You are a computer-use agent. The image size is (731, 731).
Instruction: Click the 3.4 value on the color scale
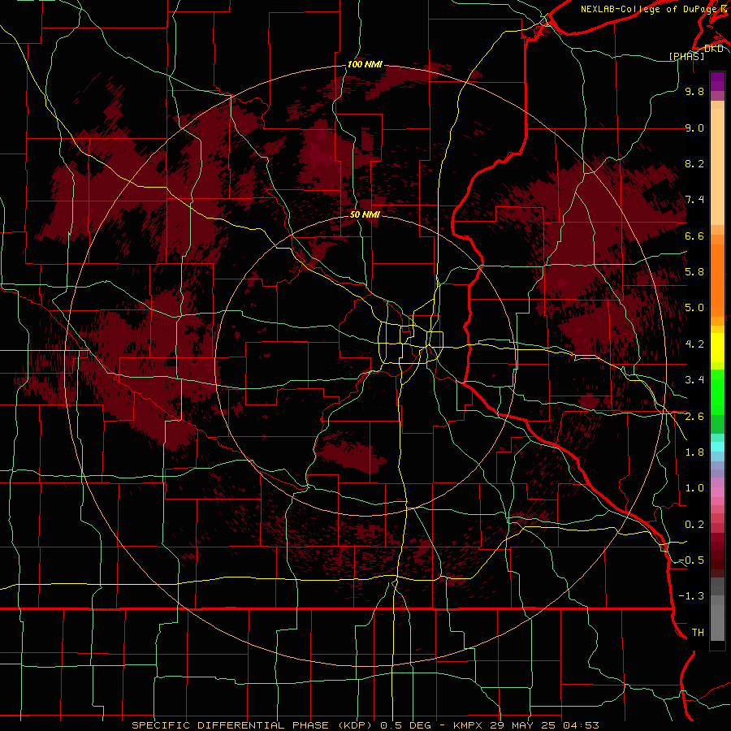694,380
